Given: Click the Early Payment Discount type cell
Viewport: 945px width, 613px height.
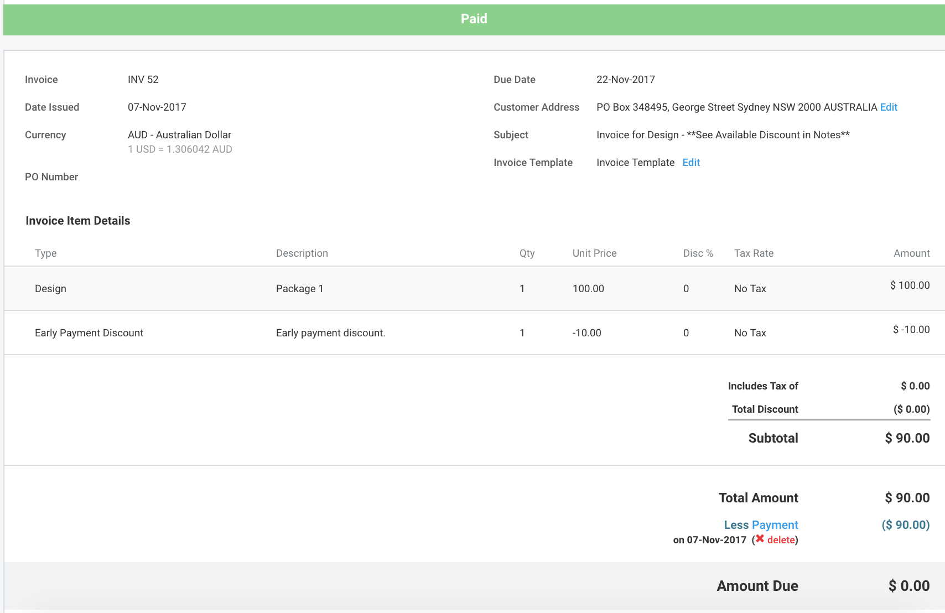Looking at the screenshot, I should (x=89, y=333).
